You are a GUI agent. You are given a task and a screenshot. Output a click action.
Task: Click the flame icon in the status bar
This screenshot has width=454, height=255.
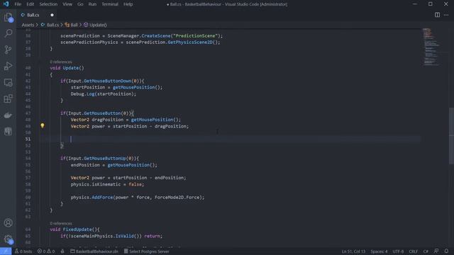click(62, 251)
